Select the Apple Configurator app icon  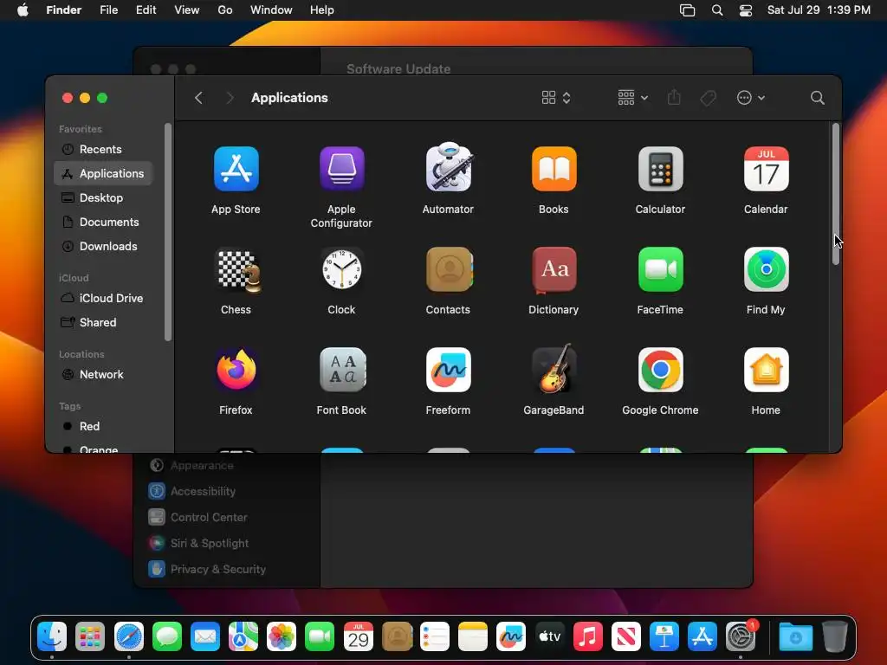(341, 169)
